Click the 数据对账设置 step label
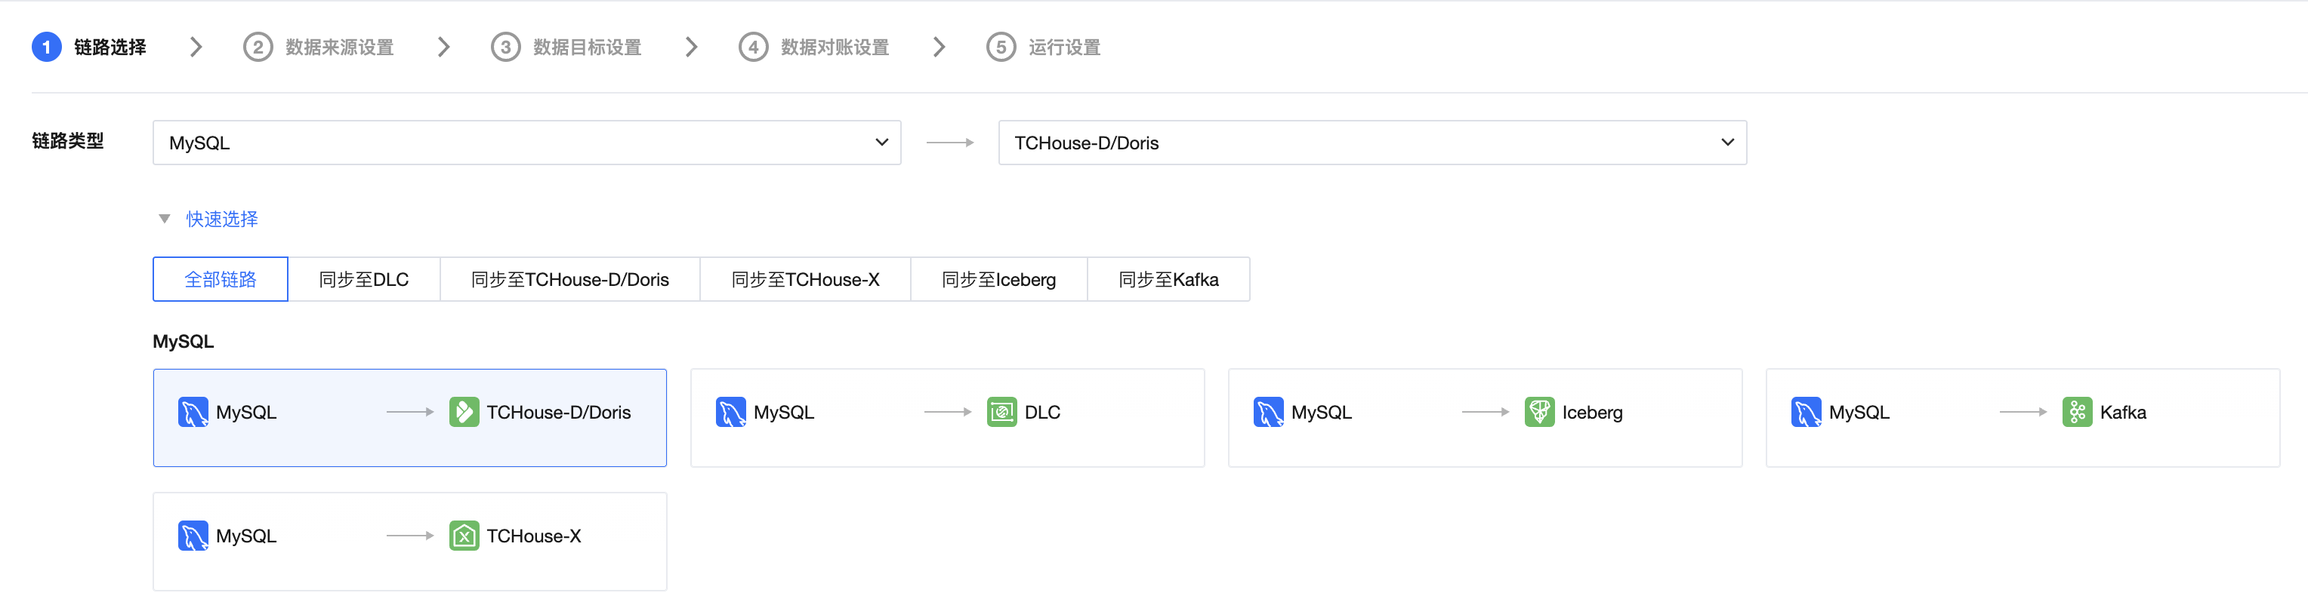2308x605 pixels. pos(834,47)
